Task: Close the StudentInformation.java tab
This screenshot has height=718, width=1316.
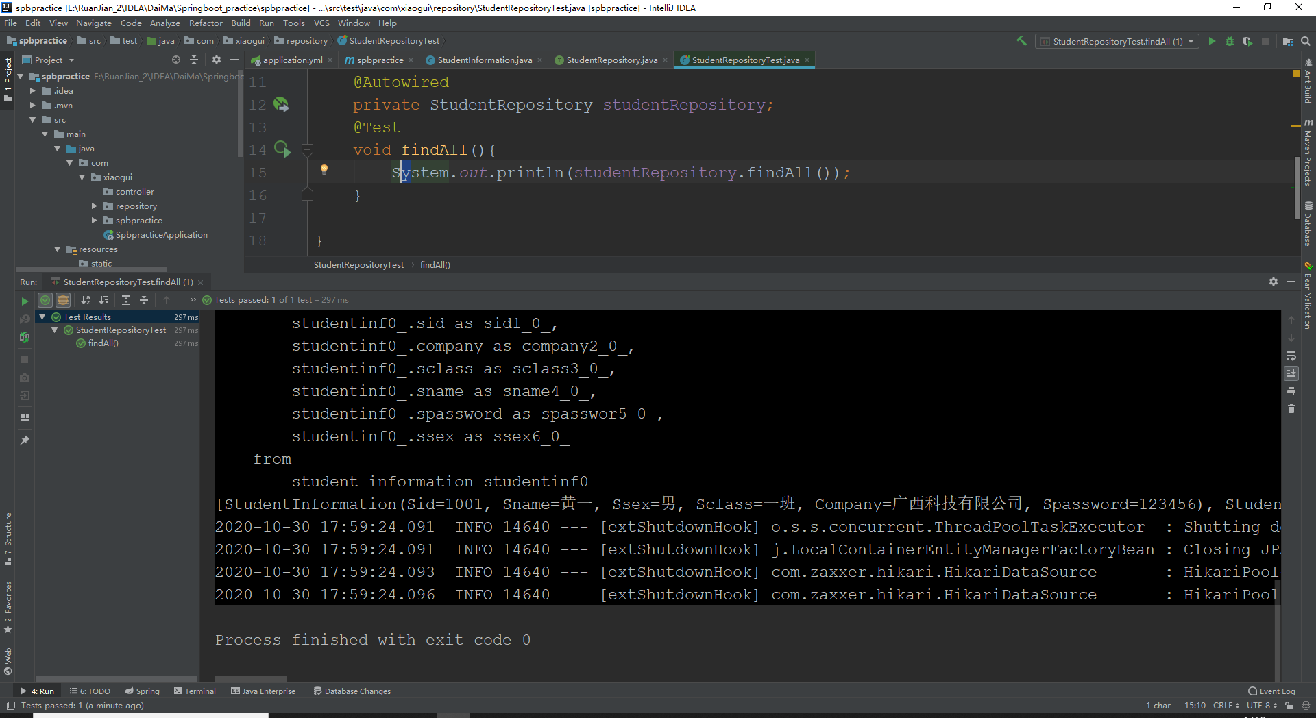Action: (540, 60)
